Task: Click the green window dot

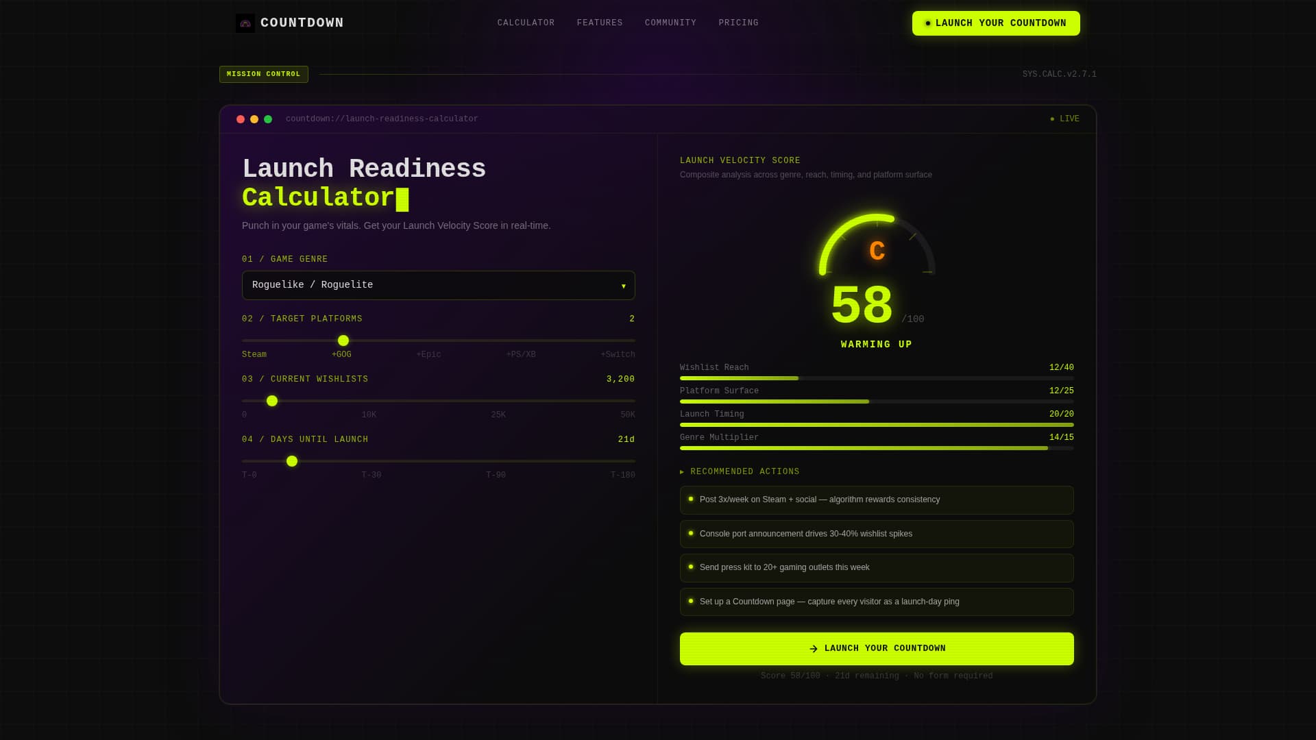Action: 268,119
